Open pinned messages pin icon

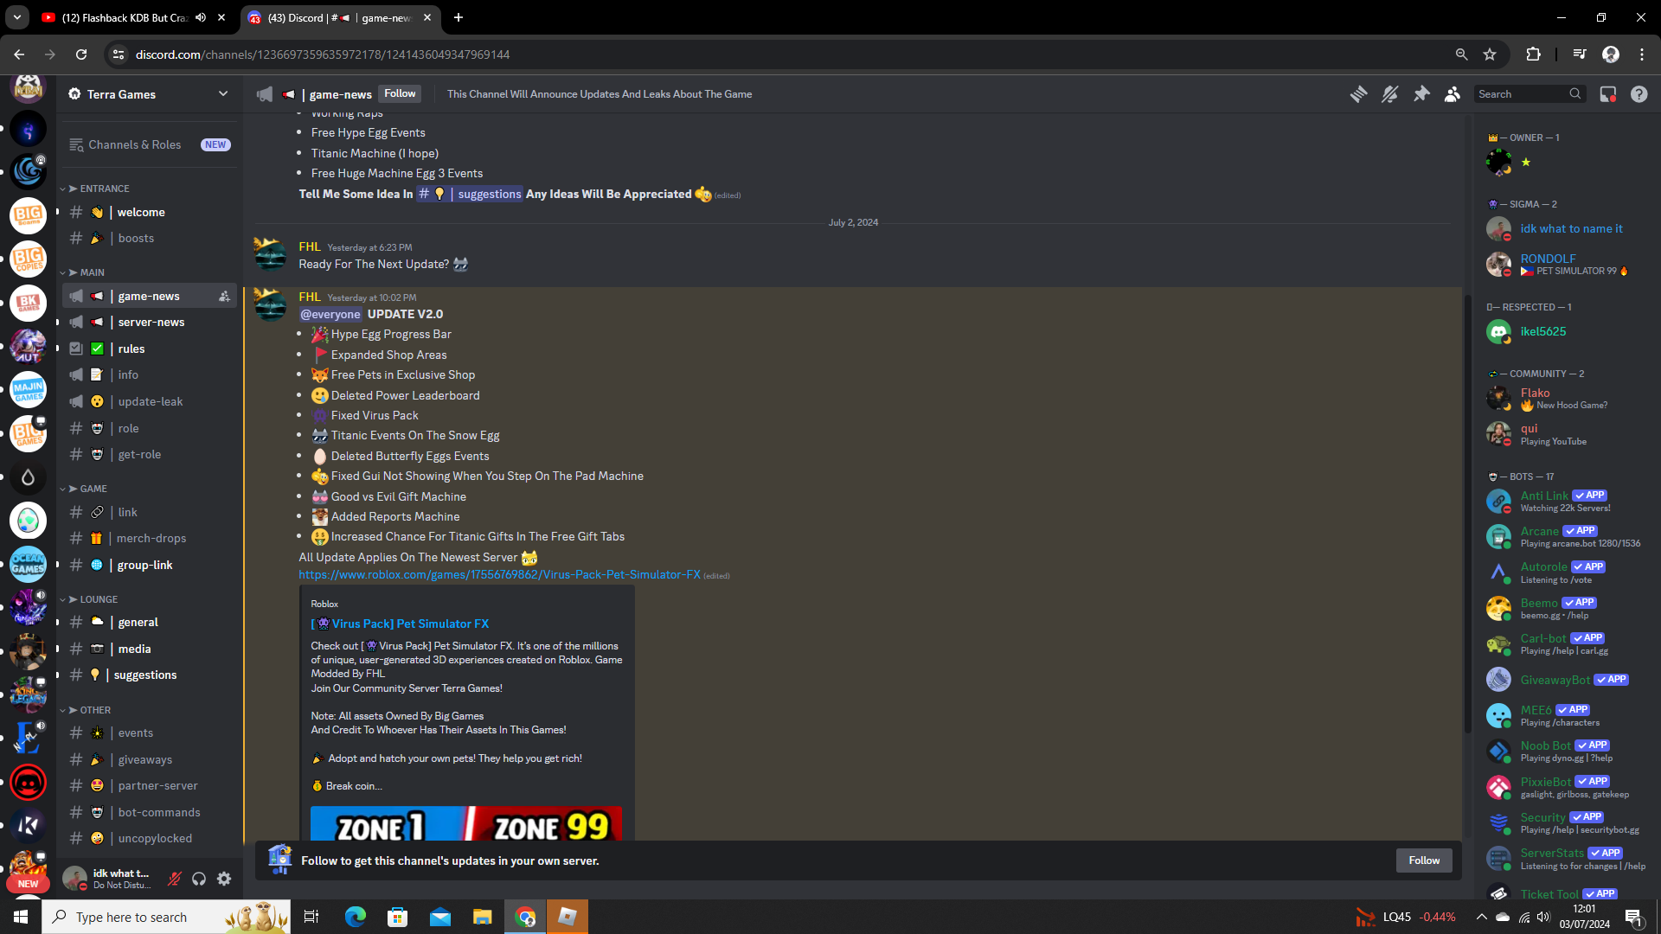point(1421,94)
